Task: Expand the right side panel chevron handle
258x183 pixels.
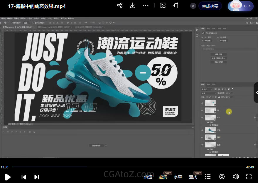Action: pyautogui.click(x=256, y=93)
